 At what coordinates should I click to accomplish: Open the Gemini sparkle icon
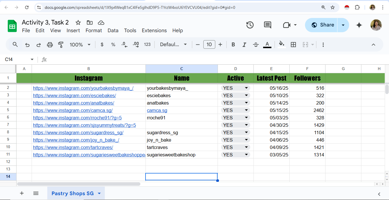pyautogui.click(x=359, y=25)
